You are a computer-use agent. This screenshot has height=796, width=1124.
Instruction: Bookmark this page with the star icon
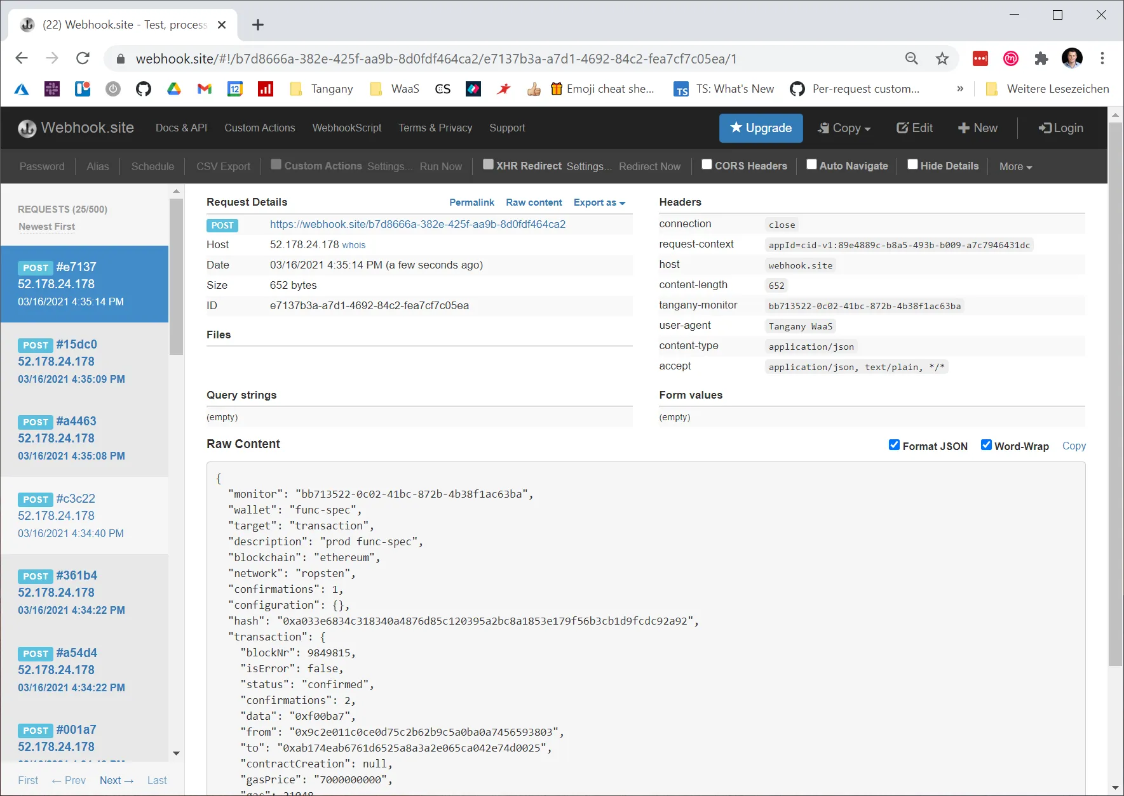[x=942, y=58]
